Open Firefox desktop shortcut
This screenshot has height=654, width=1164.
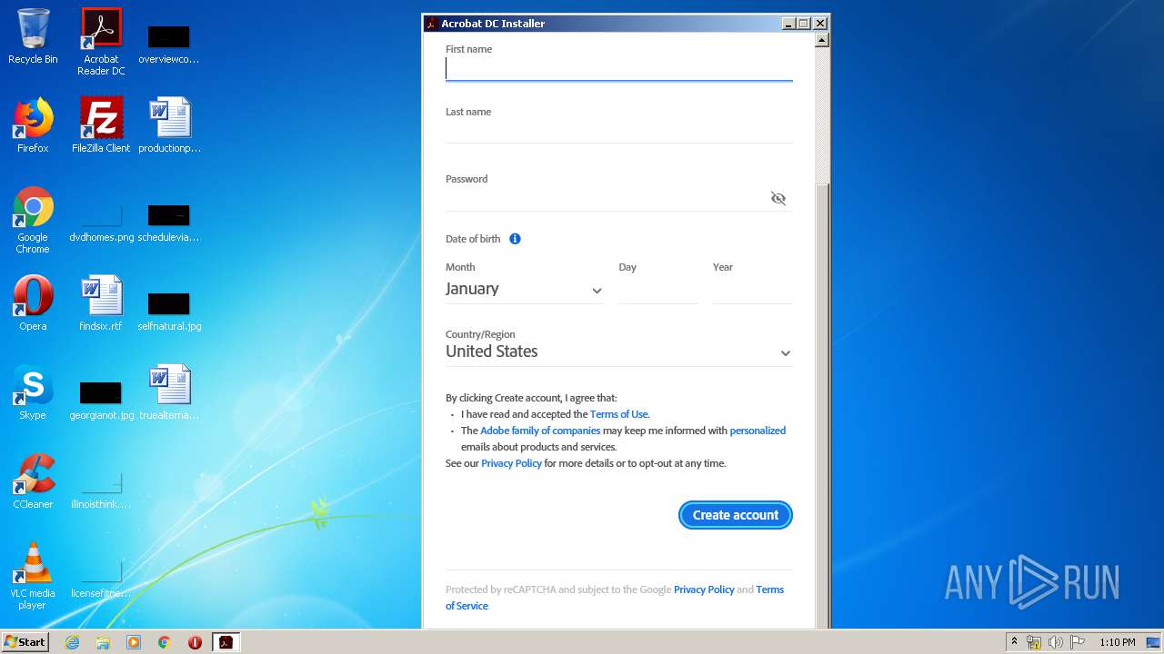(x=33, y=125)
